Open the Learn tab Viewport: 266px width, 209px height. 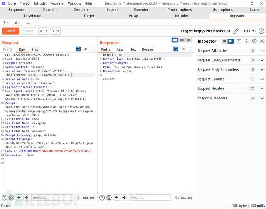tap(254, 10)
